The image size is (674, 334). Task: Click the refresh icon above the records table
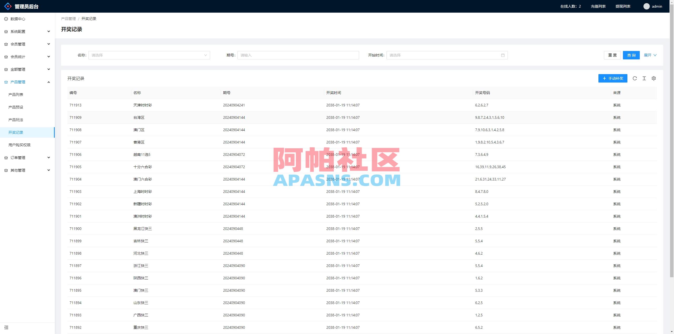[x=635, y=78]
